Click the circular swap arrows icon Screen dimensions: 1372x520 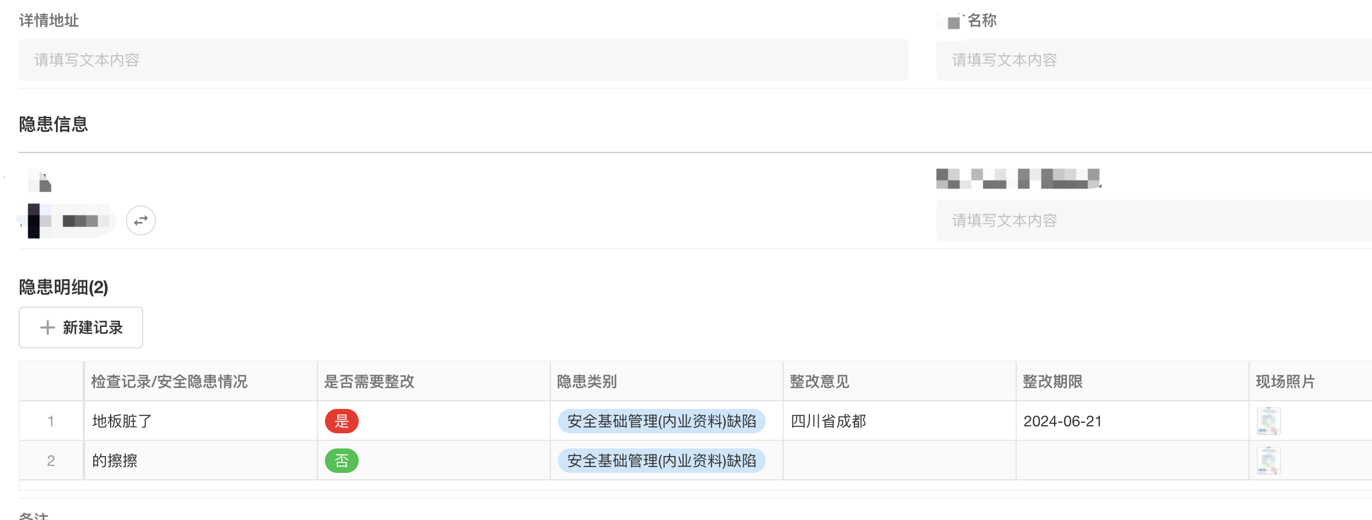click(x=140, y=220)
